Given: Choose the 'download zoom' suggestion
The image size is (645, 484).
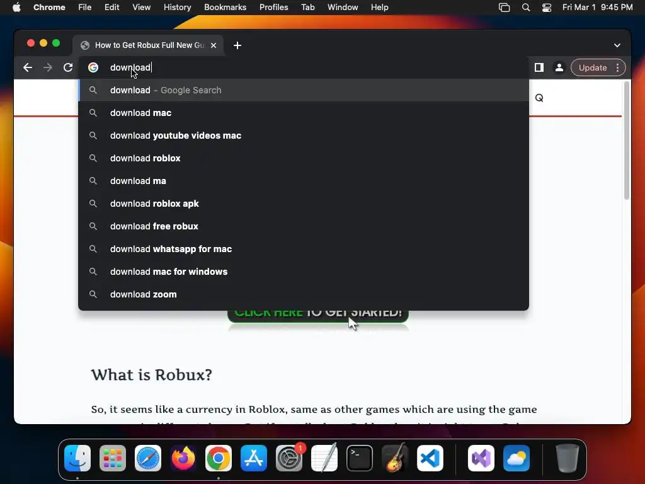Looking at the screenshot, I should (304, 294).
